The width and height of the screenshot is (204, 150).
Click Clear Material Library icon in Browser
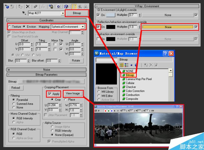click(156, 65)
